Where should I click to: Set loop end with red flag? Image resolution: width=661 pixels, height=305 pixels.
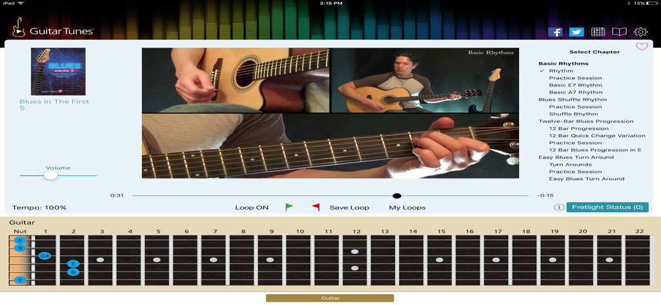[315, 207]
